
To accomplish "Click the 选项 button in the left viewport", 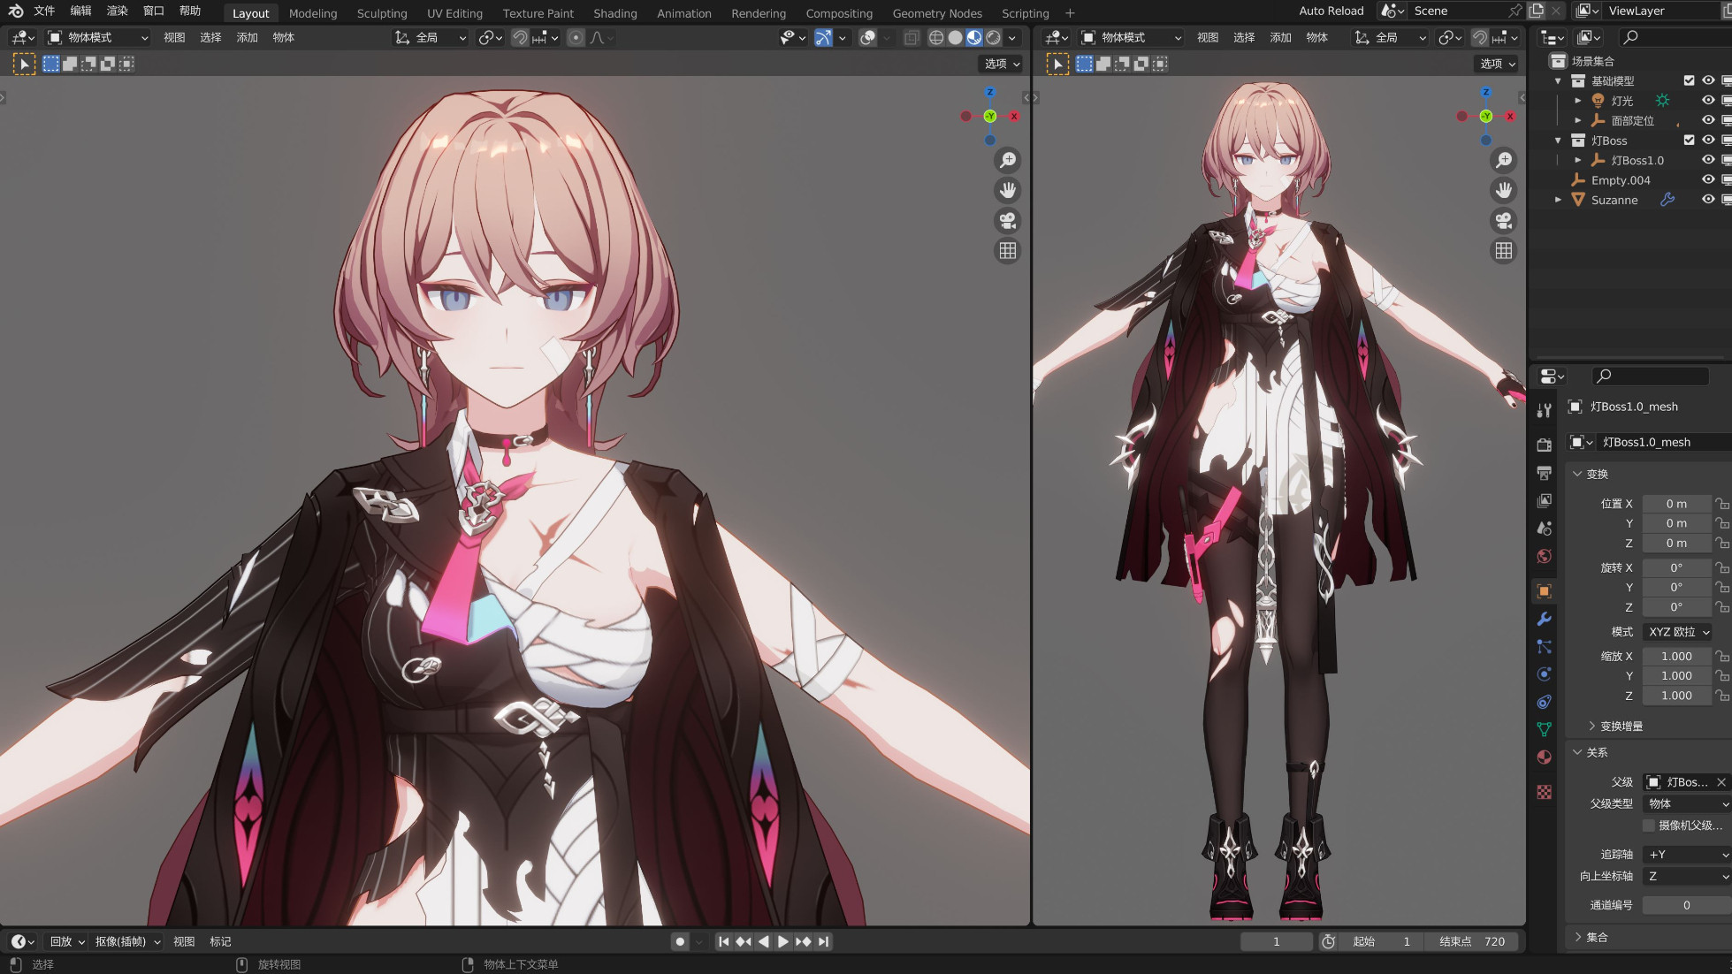I will click(1002, 64).
